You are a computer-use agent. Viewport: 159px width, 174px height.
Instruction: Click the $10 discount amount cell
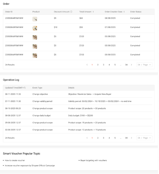[56, 27]
